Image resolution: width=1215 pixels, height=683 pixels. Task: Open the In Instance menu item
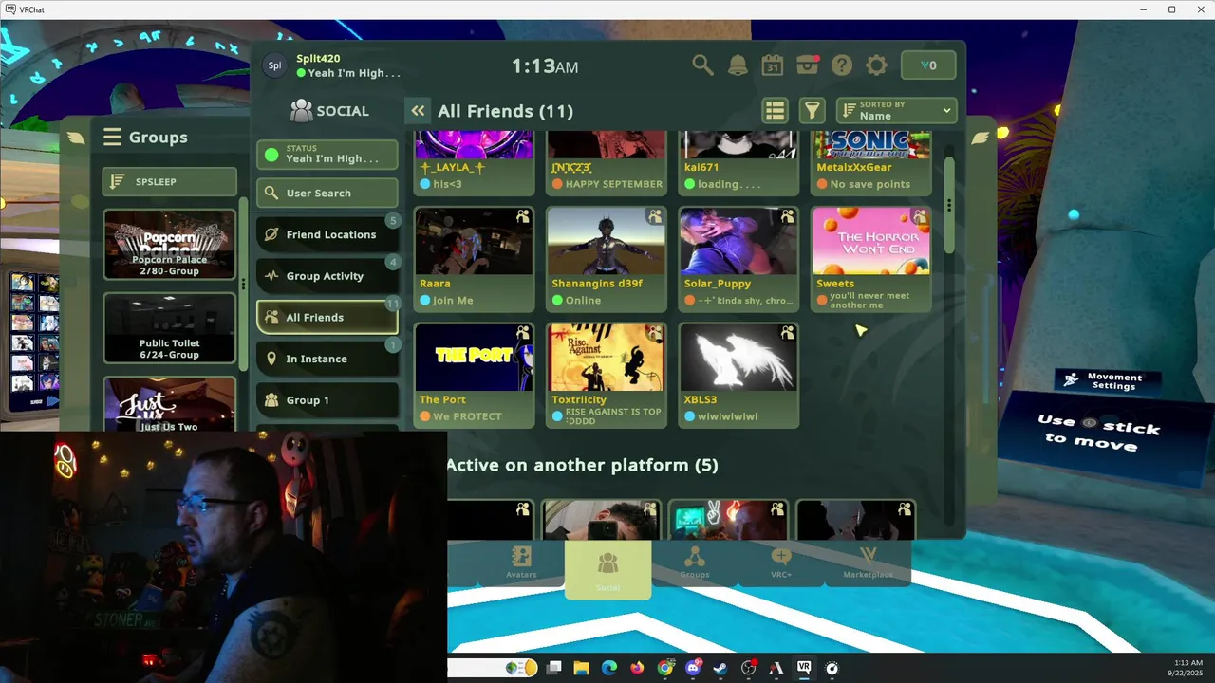327,359
